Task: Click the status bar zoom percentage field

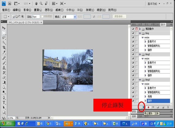Action: coord(11,118)
